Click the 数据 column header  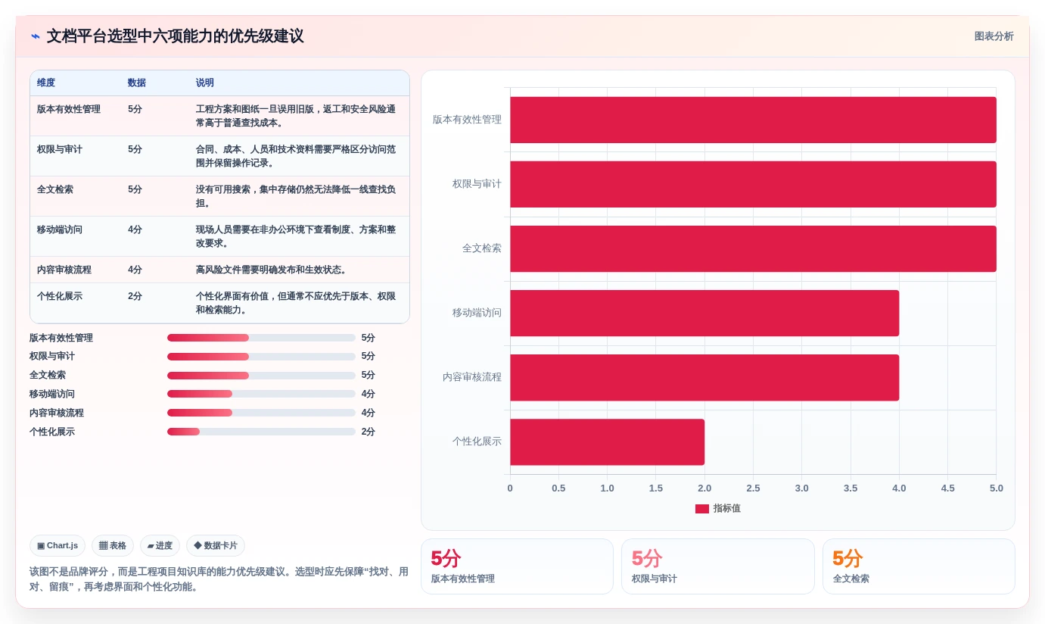coord(137,83)
